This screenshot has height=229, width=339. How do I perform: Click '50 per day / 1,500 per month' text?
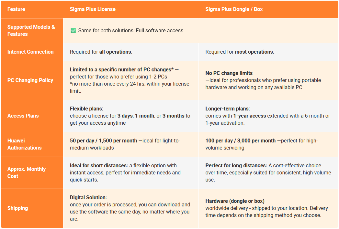click(x=103, y=141)
